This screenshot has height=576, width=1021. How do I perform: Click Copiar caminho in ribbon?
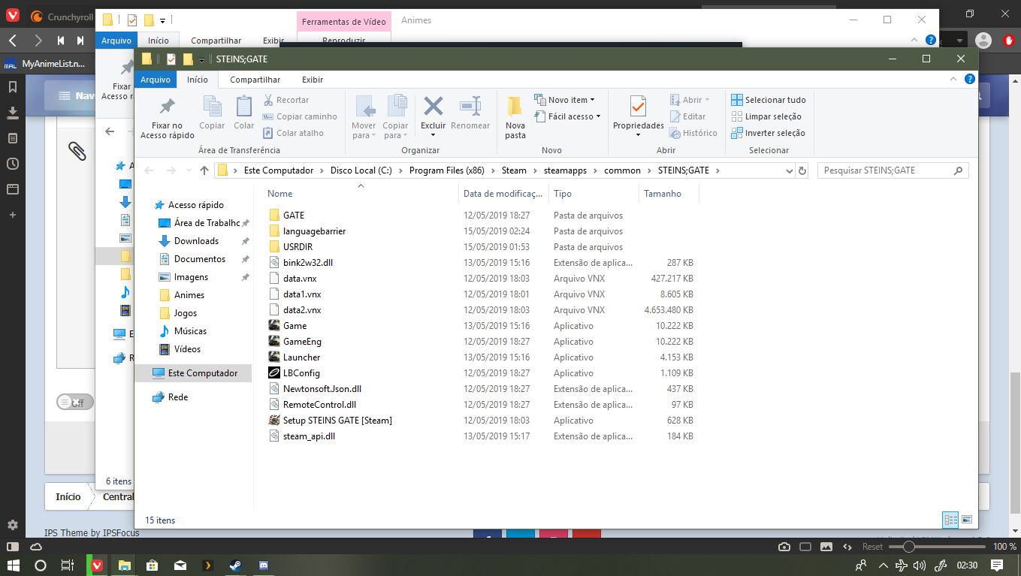pos(300,116)
